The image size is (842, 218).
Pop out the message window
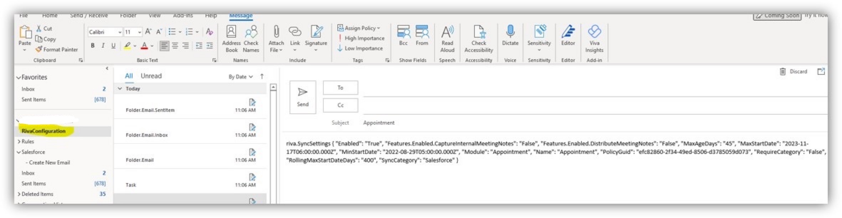[x=821, y=71]
